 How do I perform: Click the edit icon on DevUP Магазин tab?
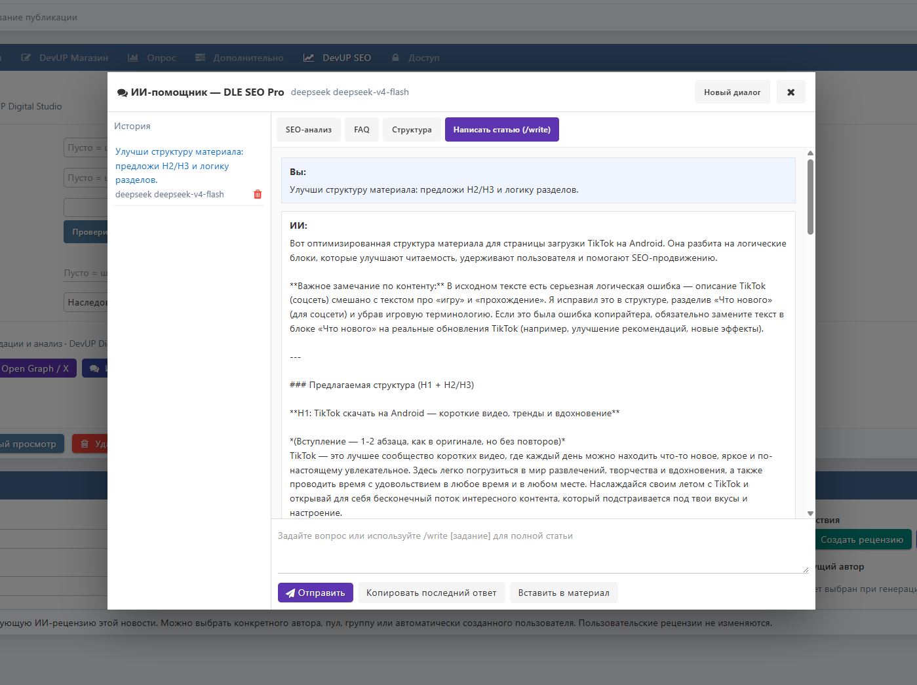(26, 58)
